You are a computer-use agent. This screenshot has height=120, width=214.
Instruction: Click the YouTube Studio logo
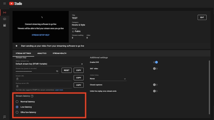coord(16,3)
